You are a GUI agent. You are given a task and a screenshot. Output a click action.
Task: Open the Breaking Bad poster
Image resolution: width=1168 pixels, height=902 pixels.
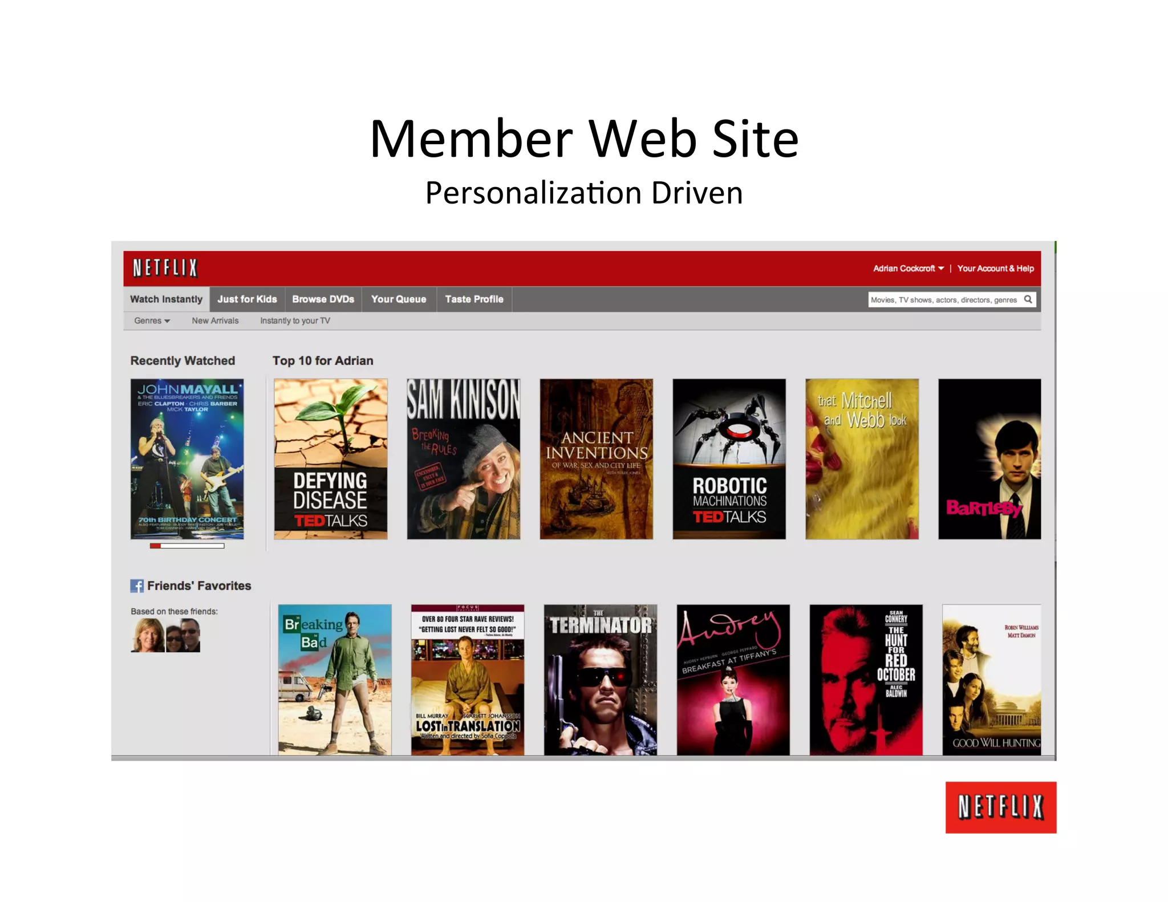click(335, 680)
